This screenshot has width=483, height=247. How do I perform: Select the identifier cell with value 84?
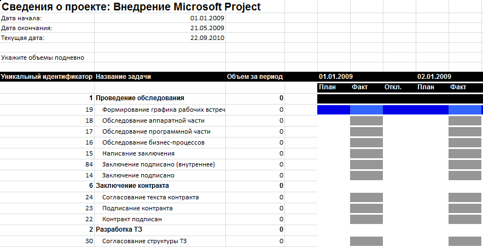point(47,164)
